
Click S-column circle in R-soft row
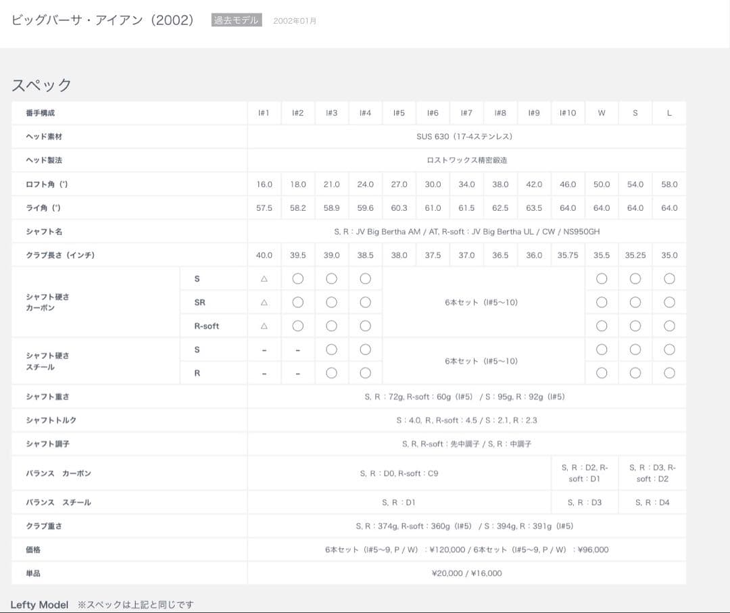tap(635, 326)
